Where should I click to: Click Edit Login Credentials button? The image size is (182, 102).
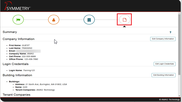pyautogui.click(x=165, y=64)
